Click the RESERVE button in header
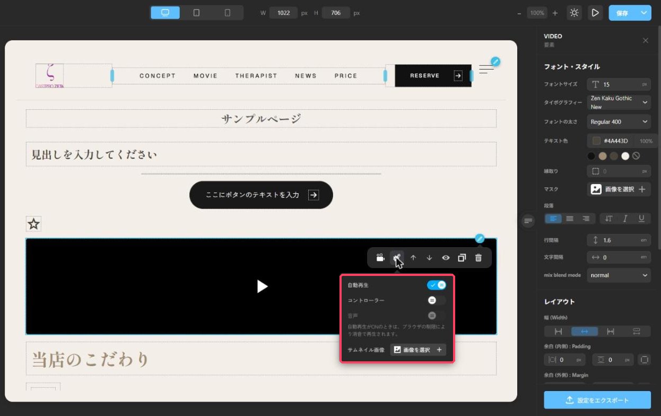 (x=433, y=76)
